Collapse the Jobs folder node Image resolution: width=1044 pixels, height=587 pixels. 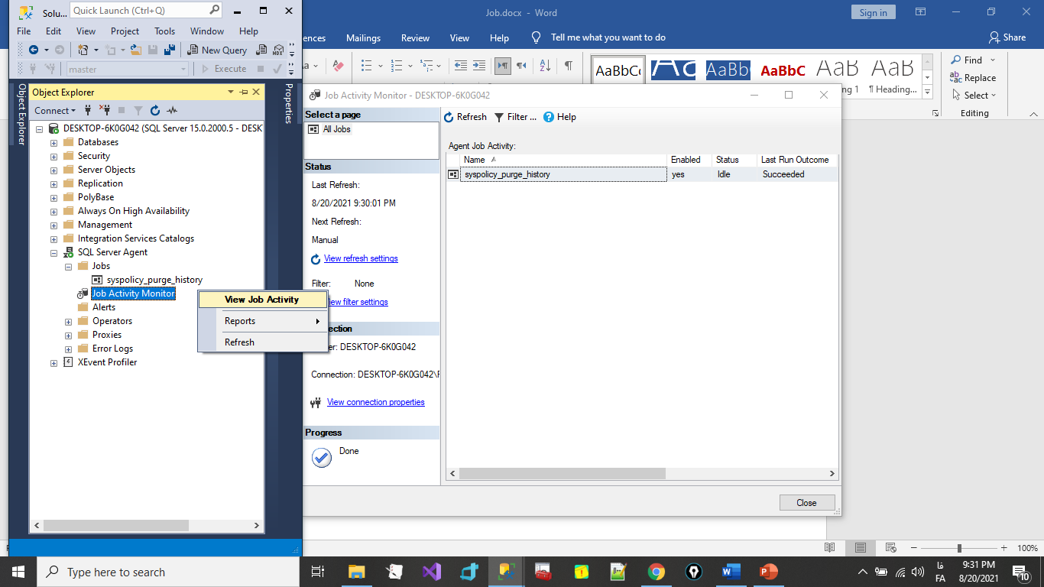pos(68,266)
